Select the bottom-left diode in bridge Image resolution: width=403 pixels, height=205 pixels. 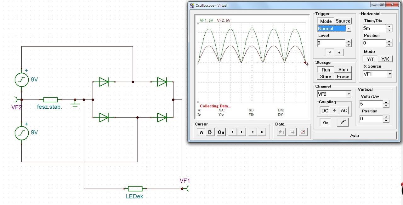(104, 117)
